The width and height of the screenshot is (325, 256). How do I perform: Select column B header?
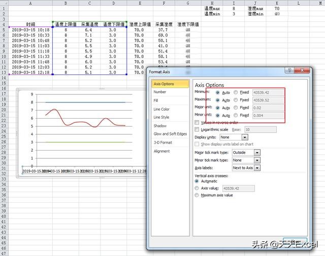[x=65, y=3]
